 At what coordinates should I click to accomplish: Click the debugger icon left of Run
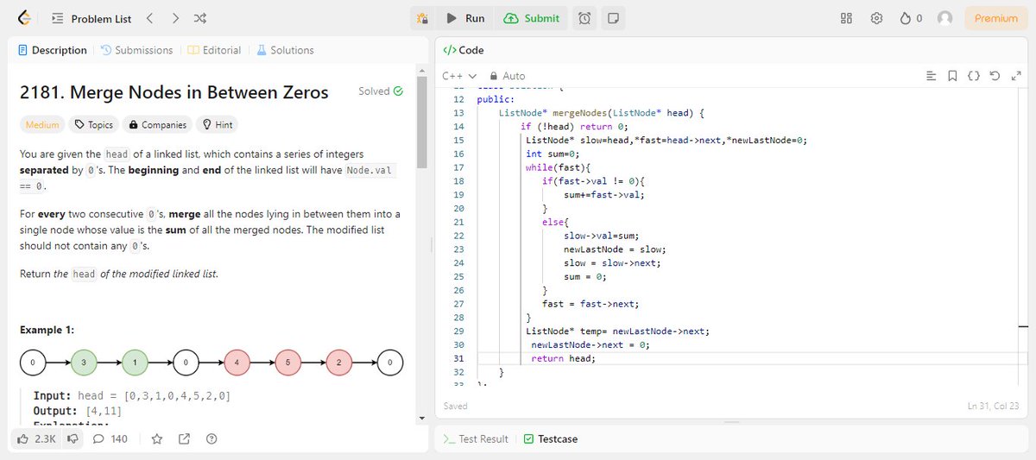coord(421,18)
